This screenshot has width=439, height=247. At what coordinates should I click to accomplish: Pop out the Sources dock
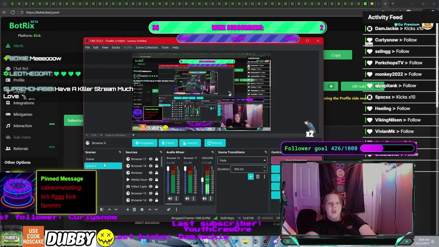161,152
